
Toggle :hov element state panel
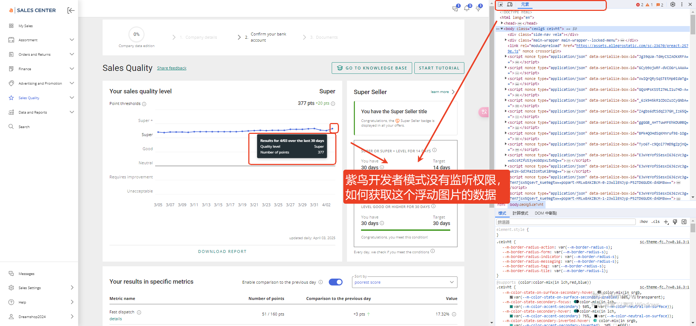[x=644, y=222]
